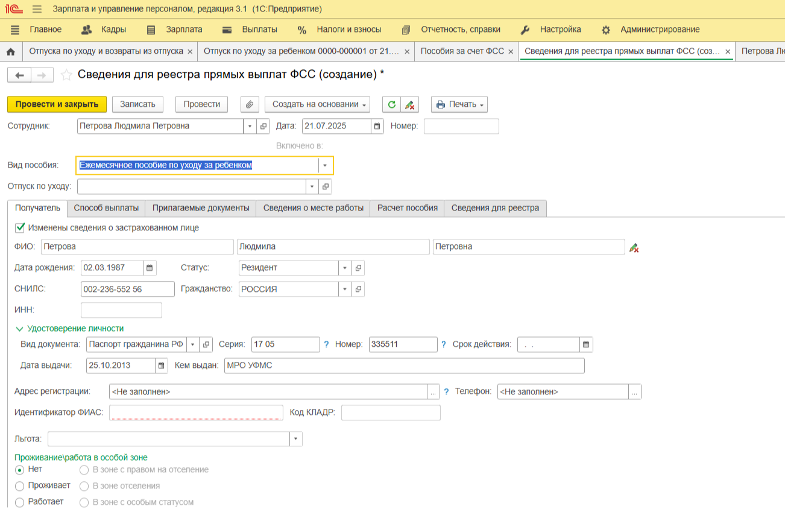Show help hint for passport Серия
Screen dimensions: 785x512
tap(327, 344)
